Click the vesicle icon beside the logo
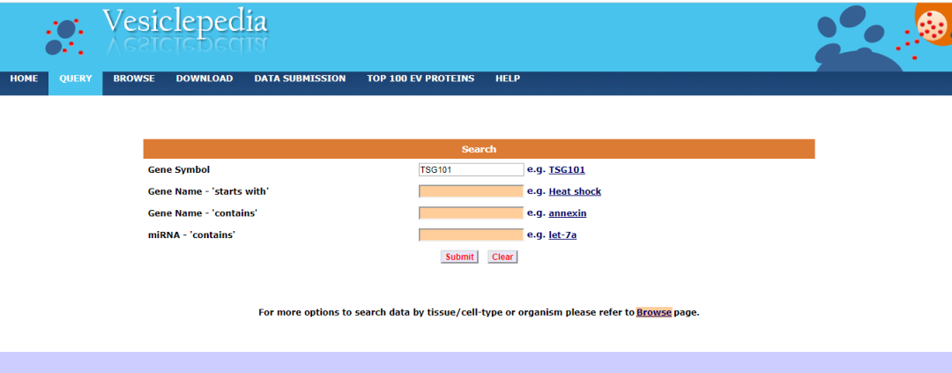 (63, 37)
